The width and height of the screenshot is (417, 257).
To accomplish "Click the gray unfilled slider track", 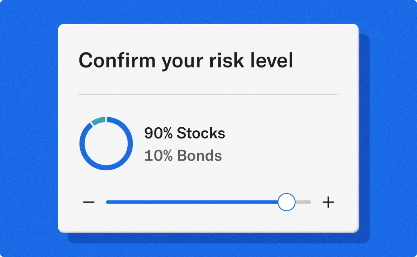I will tap(303, 202).
